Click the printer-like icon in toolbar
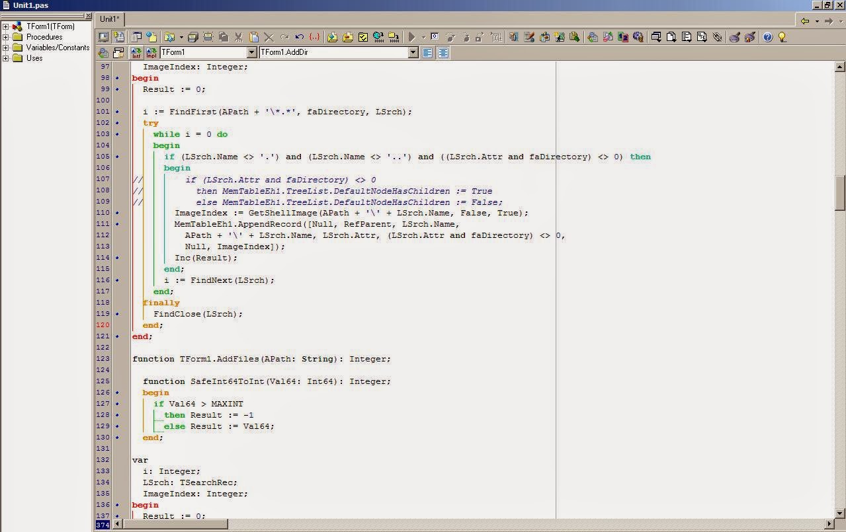This screenshot has height=532, width=846. click(192, 37)
